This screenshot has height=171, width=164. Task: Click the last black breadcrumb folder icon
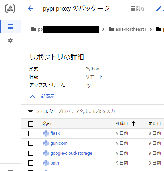[x=159, y=29]
